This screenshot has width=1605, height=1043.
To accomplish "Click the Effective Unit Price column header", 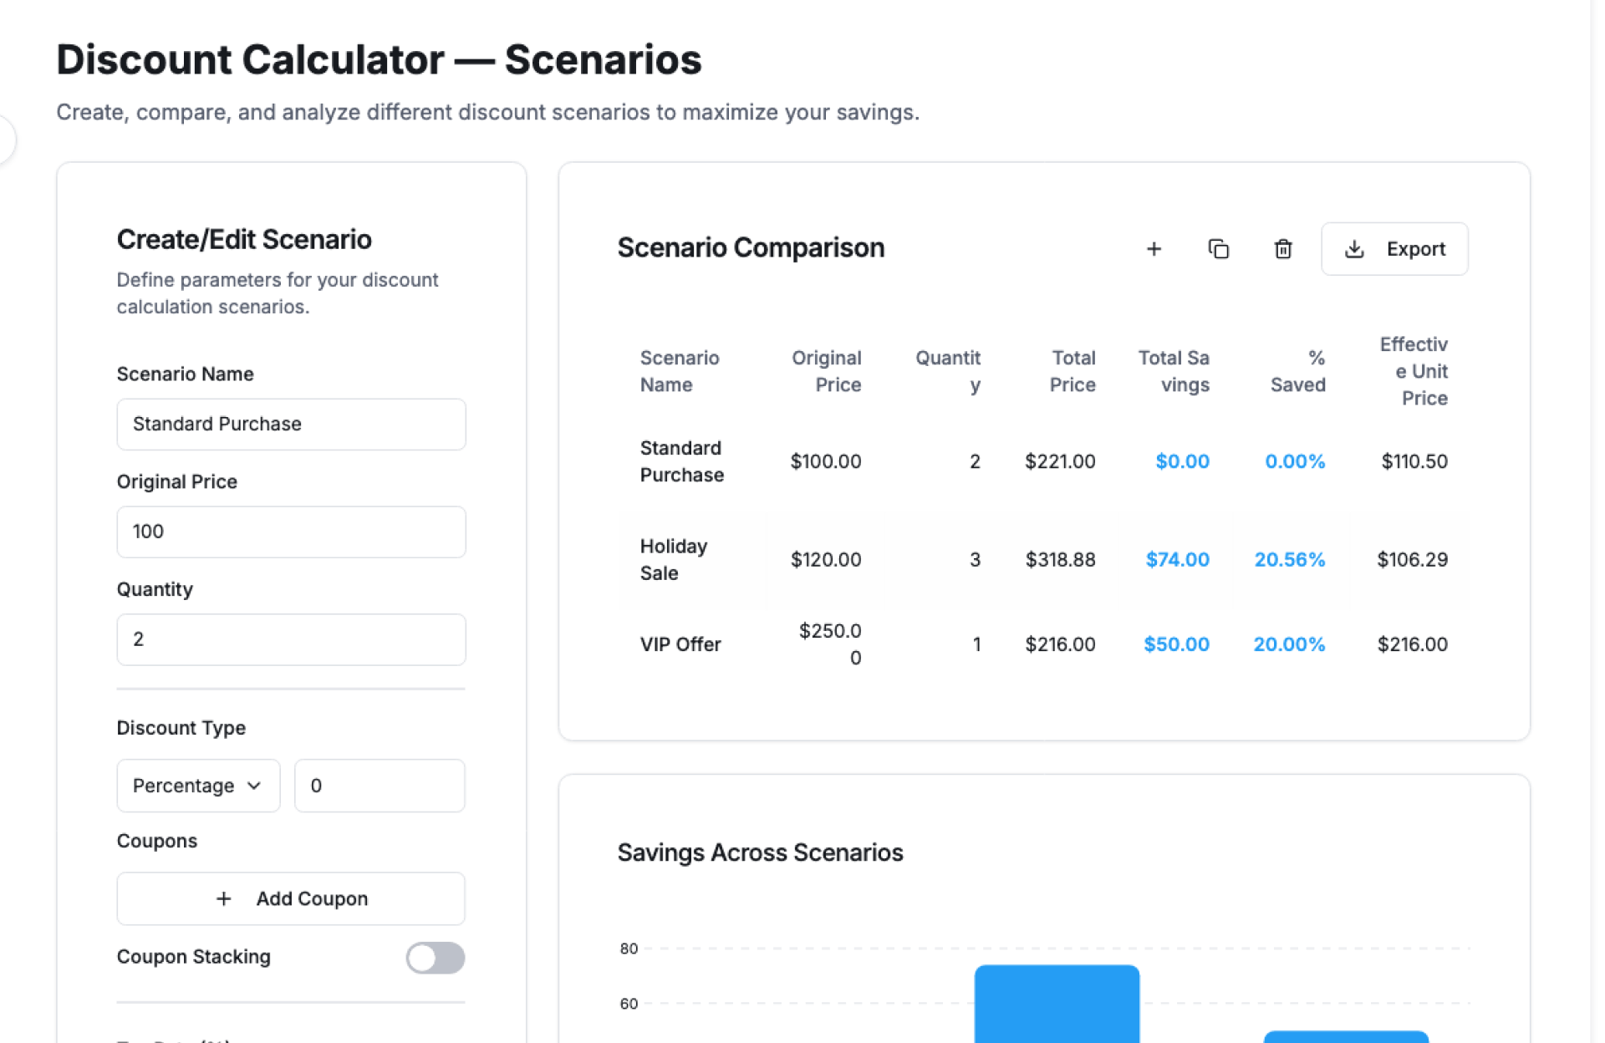I will (x=1414, y=371).
